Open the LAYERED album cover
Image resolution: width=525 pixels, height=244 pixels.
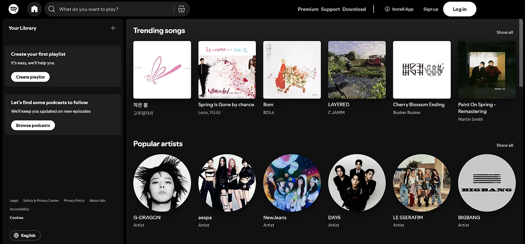pyautogui.click(x=357, y=70)
